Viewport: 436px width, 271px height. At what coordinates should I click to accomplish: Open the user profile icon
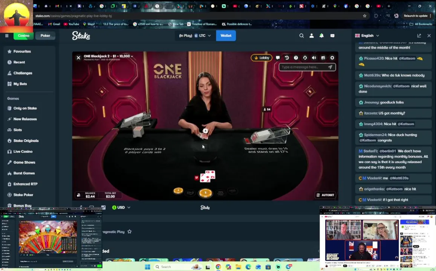[311, 35]
